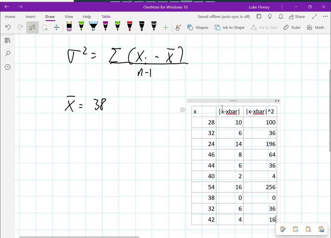
Task: Open the View tab
Action: pyautogui.click(x=69, y=16)
